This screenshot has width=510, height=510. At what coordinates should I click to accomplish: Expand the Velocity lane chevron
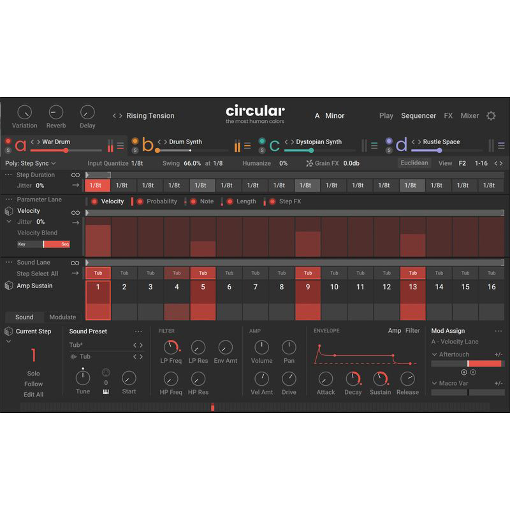pyautogui.click(x=9, y=221)
